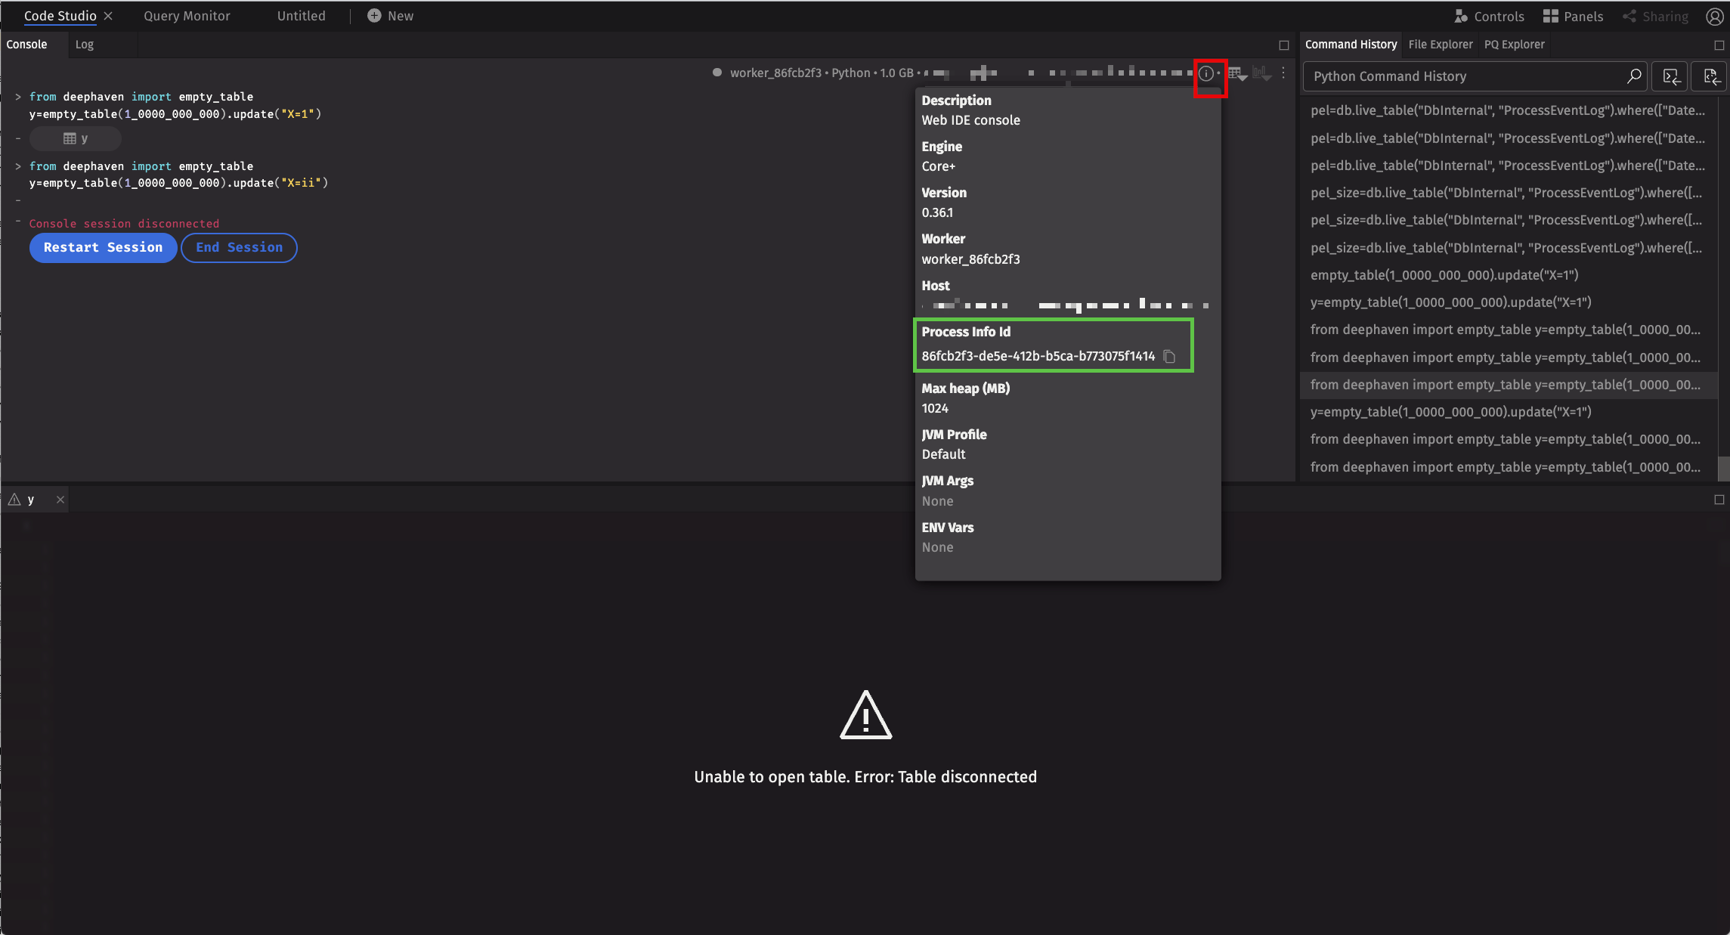
Task: Click the End Session button
Action: 239,248
